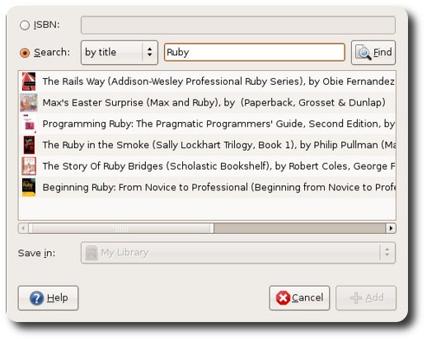Click the search field containing 'Ruby'
This screenshot has width=427, height=341.
pos(255,52)
